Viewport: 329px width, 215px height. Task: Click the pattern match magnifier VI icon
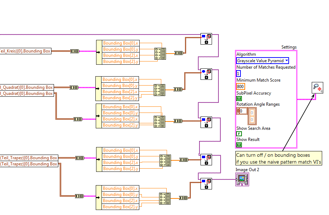(317, 88)
